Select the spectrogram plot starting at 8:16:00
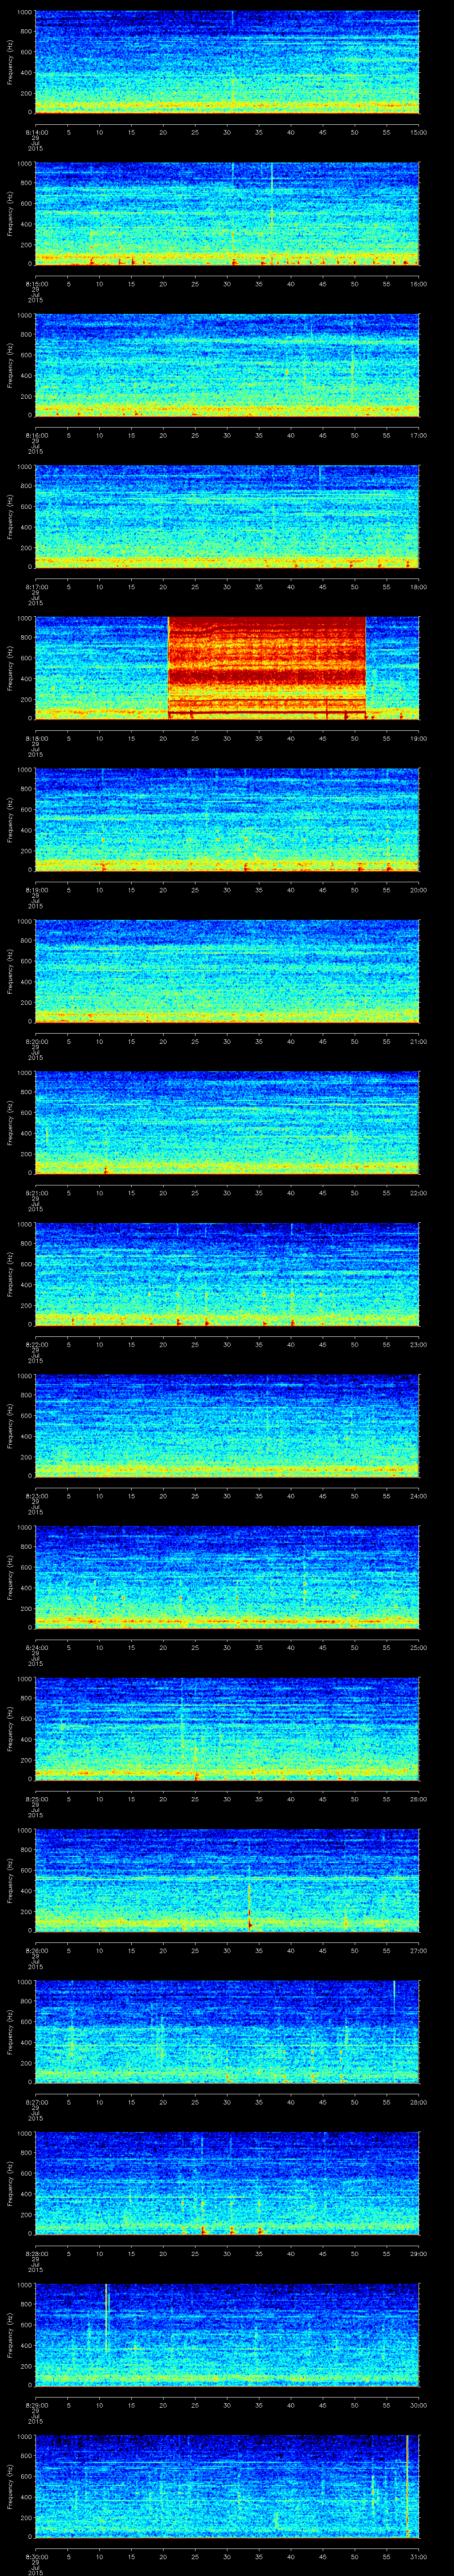 (227, 365)
